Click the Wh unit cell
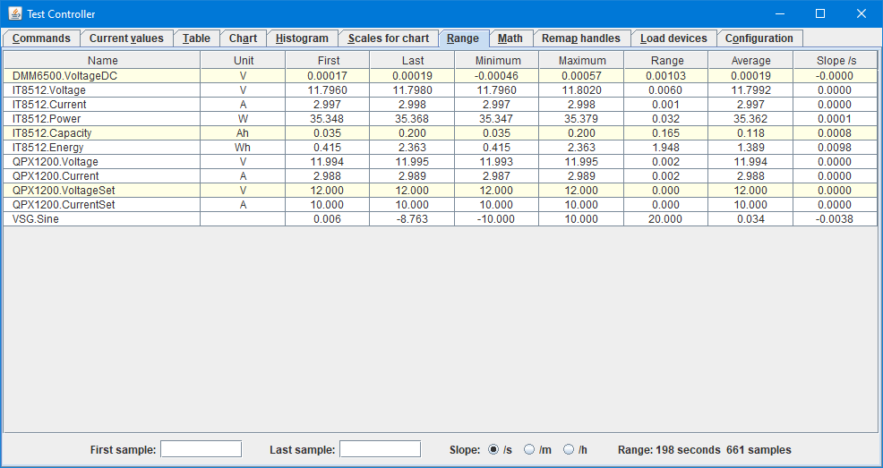This screenshot has width=883, height=468. coord(243,148)
